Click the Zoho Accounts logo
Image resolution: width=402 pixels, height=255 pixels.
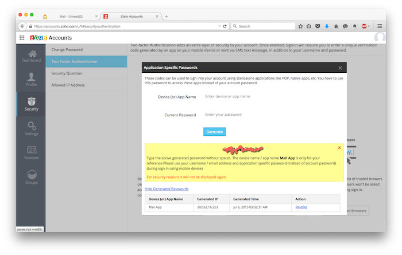[x=51, y=38]
